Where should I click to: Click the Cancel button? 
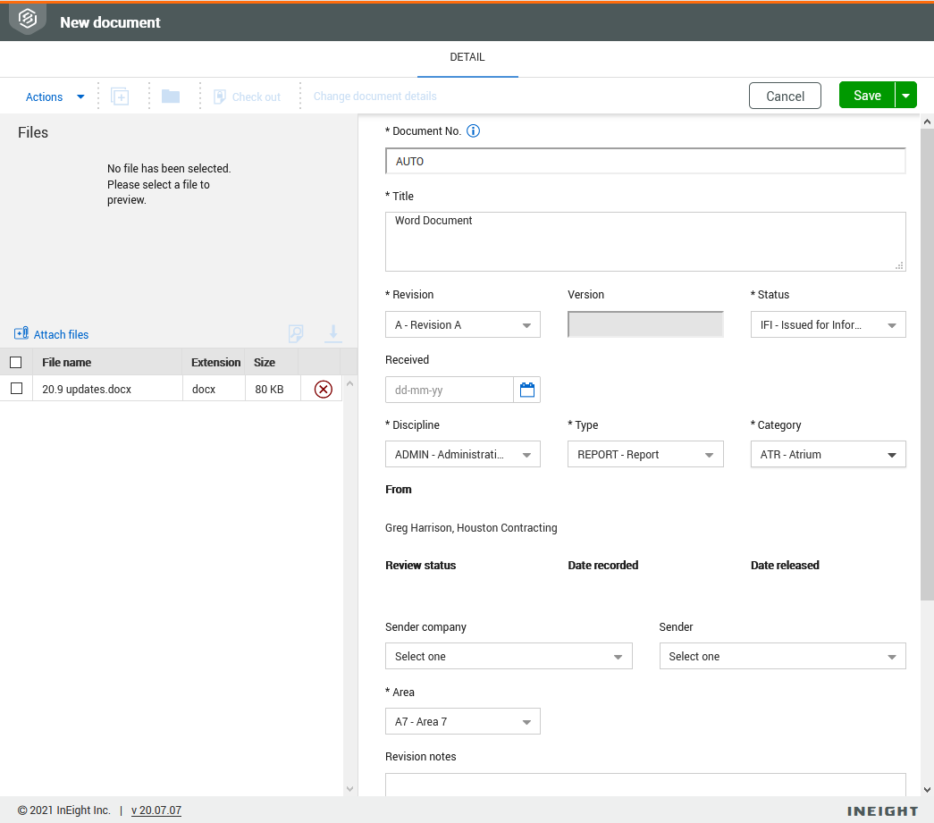785,95
